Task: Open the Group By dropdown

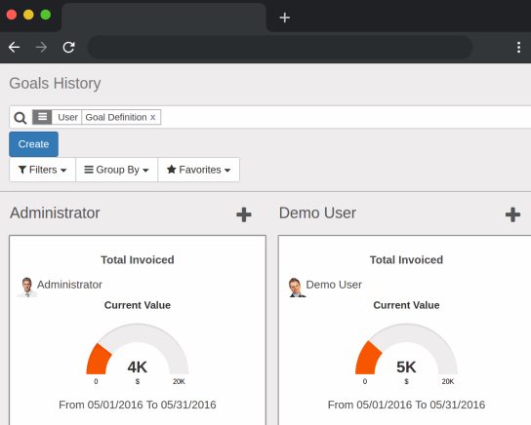Action: pos(116,170)
